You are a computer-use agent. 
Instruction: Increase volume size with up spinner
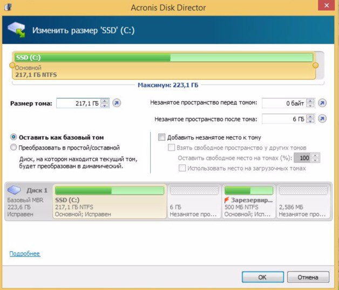[x=105, y=101]
